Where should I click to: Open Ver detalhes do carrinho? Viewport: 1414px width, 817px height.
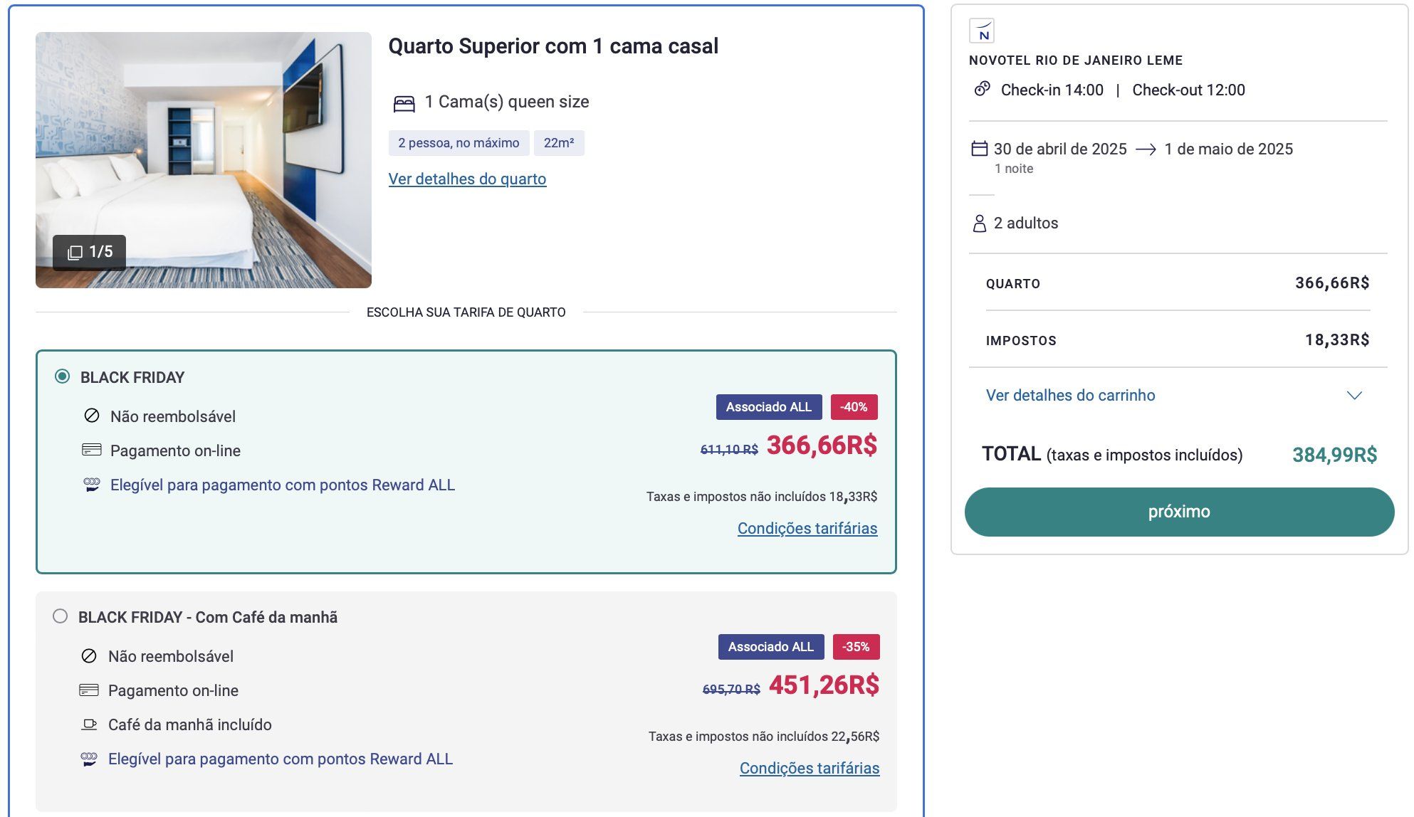[1070, 395]
